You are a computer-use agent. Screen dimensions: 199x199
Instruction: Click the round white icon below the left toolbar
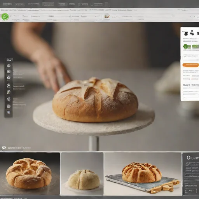pyautogui.click(x=4, y=148)
